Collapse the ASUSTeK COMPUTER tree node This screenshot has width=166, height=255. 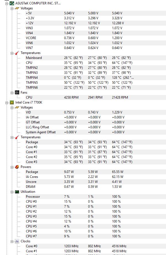(7, 3)
